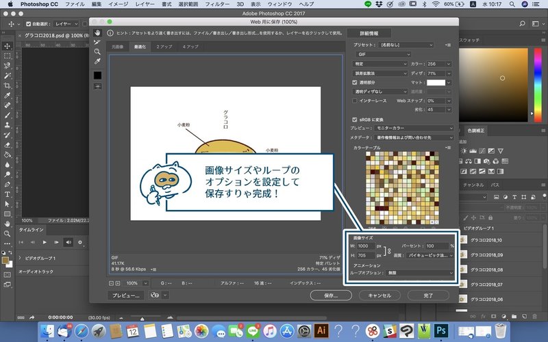
Task: Select the Horizontal Type tool
Action: pos(7,194)
